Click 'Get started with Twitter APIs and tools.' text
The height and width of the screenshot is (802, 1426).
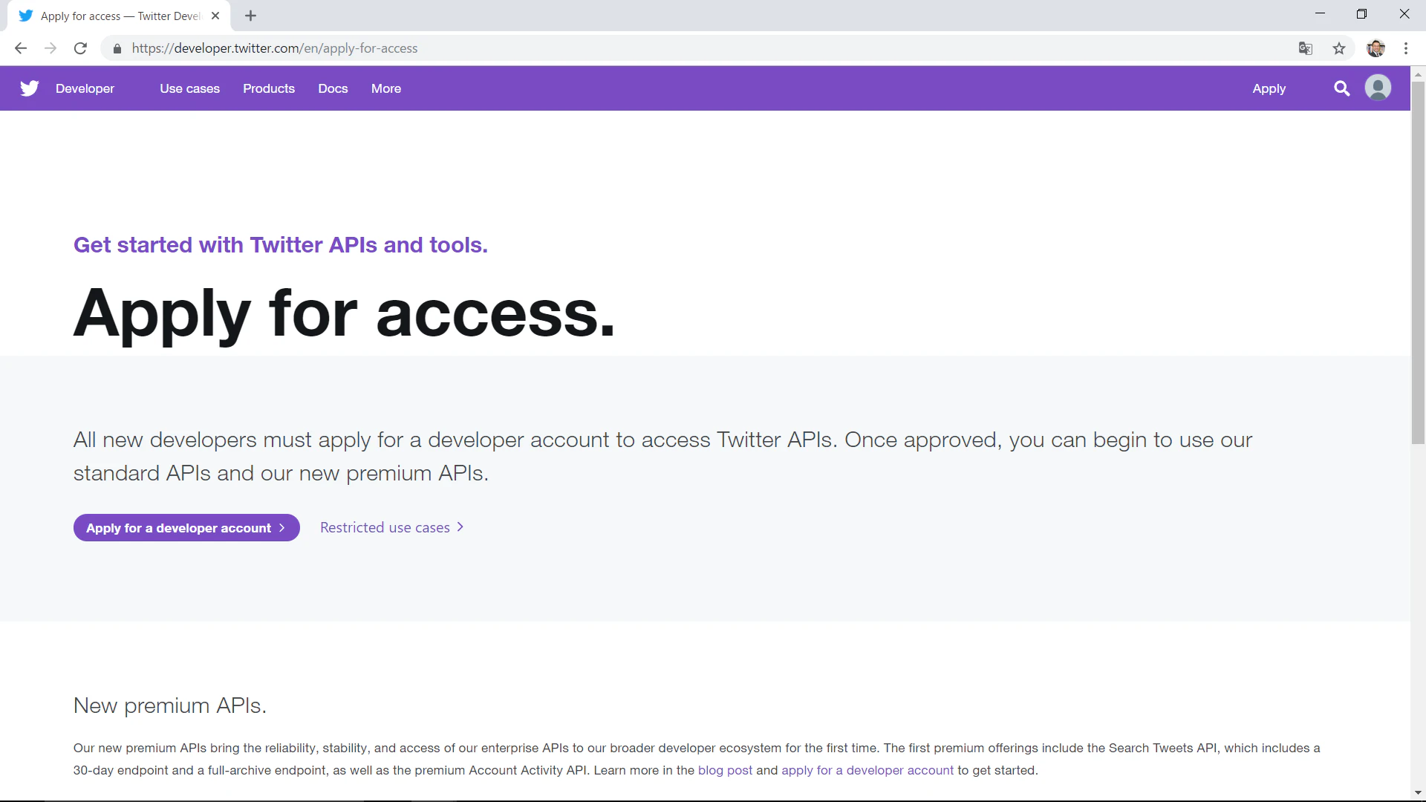[x=281, y=244]
